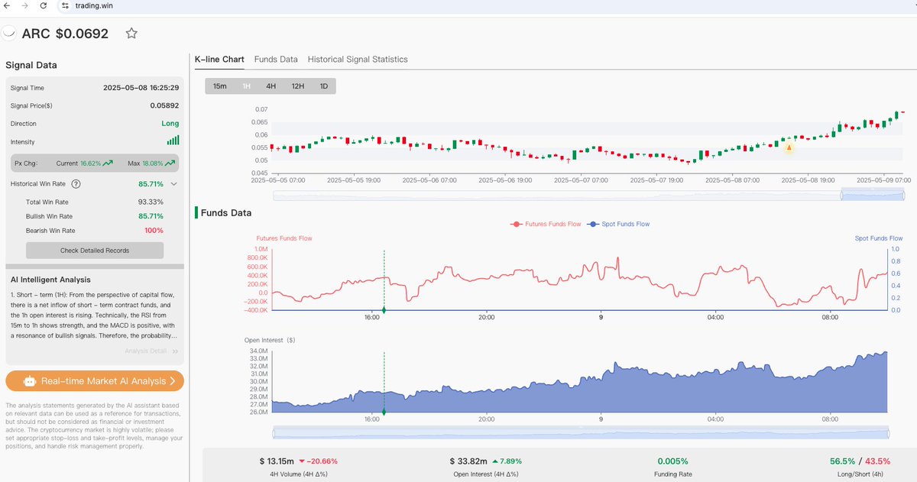Viewport: 917px width, 482px height.
Task: Click the Max change trend arrow icon
Action: coord(170,163)
